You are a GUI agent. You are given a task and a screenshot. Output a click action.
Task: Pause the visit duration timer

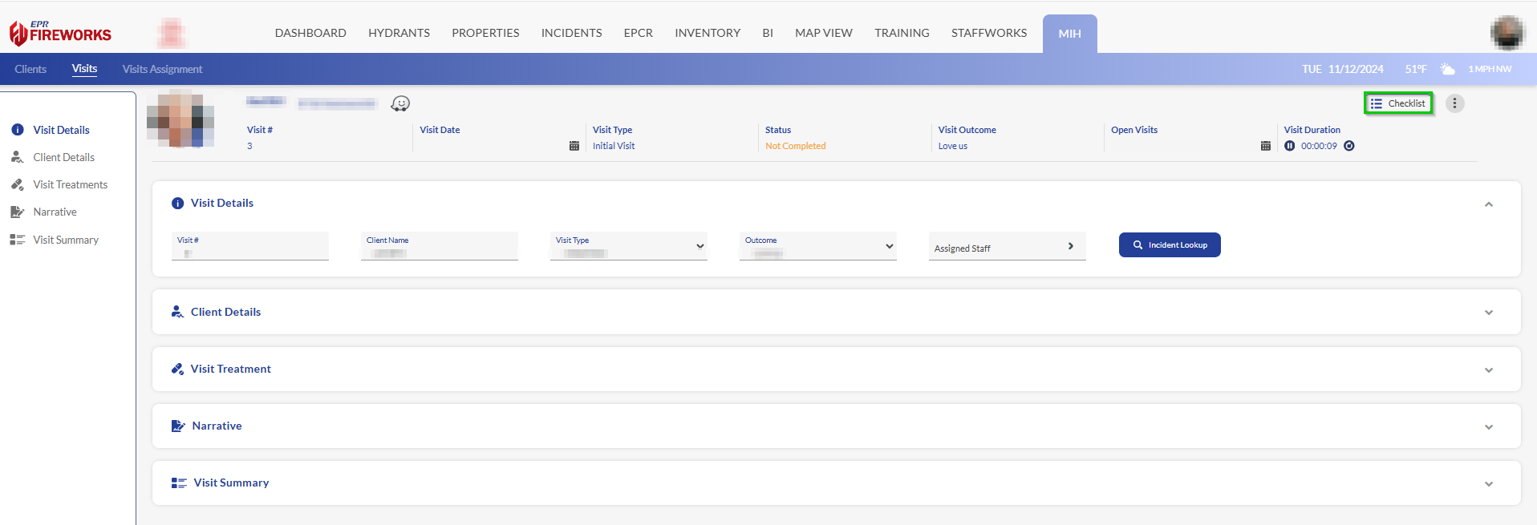1289,146
